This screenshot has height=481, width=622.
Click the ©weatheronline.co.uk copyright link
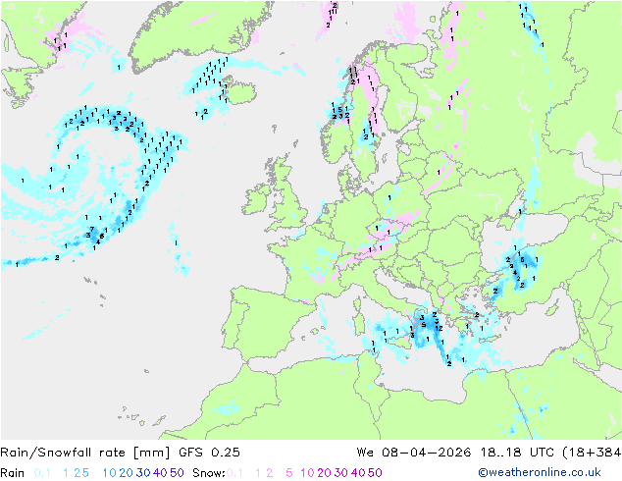539,473
